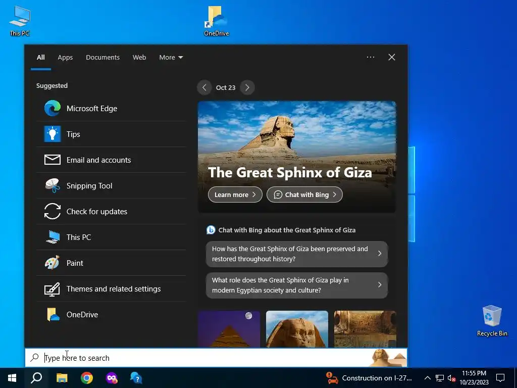The image size is (517, 388).
Task: Go to previous day before Oct 23
Action: click(x=204, y=87)
